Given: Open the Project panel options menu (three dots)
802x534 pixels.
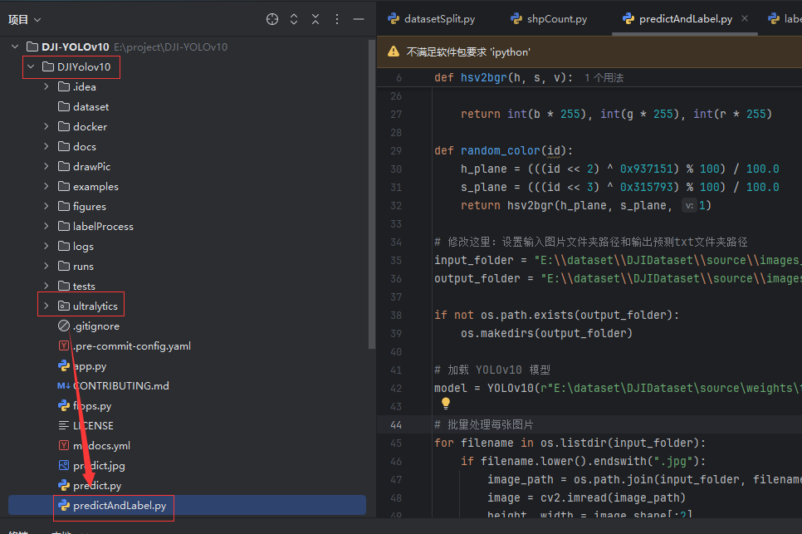Looking at the screenshot, I should tap(336, 19).
